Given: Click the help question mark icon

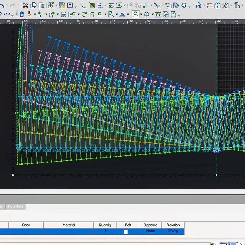Looking at the screenshot, I should [x=70, y=5].
